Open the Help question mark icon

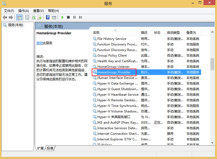tap(48, 18)
